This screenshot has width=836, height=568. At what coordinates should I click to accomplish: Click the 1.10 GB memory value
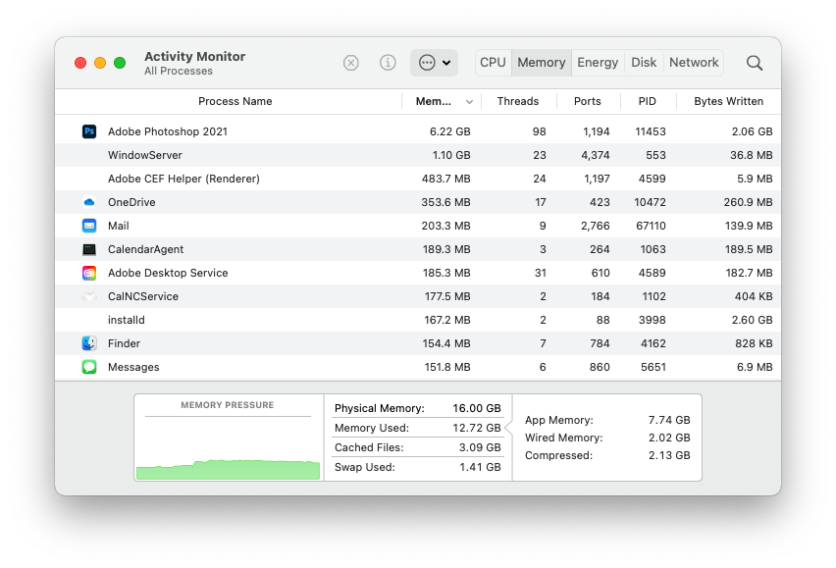pos(451,155)
